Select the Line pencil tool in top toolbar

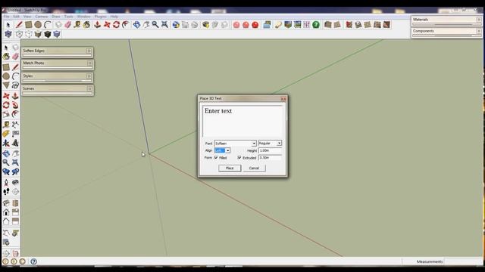(19, 25)
